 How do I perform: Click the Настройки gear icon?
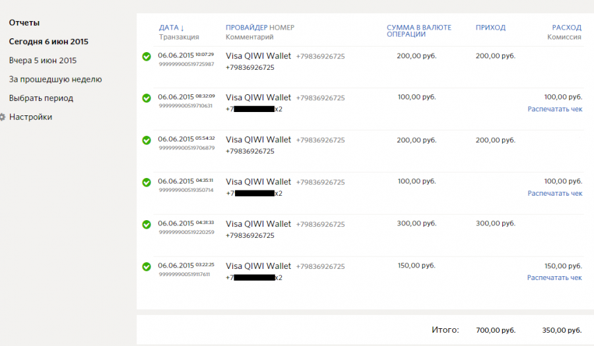tap(2, 117)
